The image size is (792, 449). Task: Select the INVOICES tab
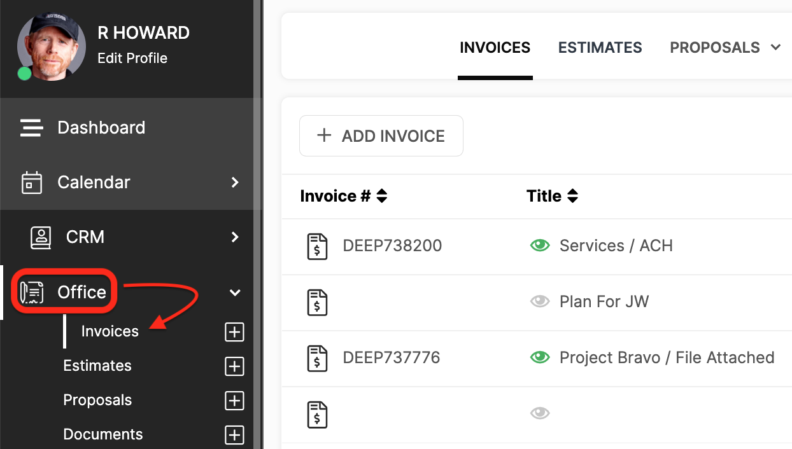coord(495,47)
